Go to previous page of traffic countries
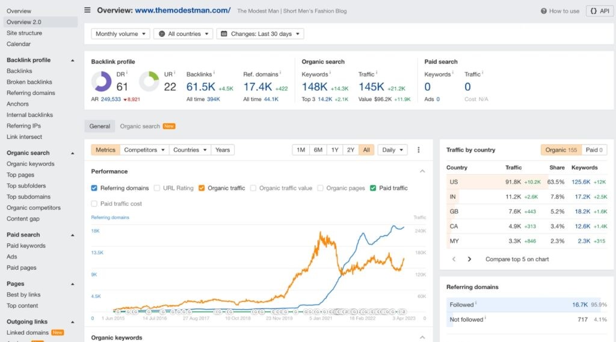The height and width of the screenshot is (342, 616). click(x=454, y=259)
